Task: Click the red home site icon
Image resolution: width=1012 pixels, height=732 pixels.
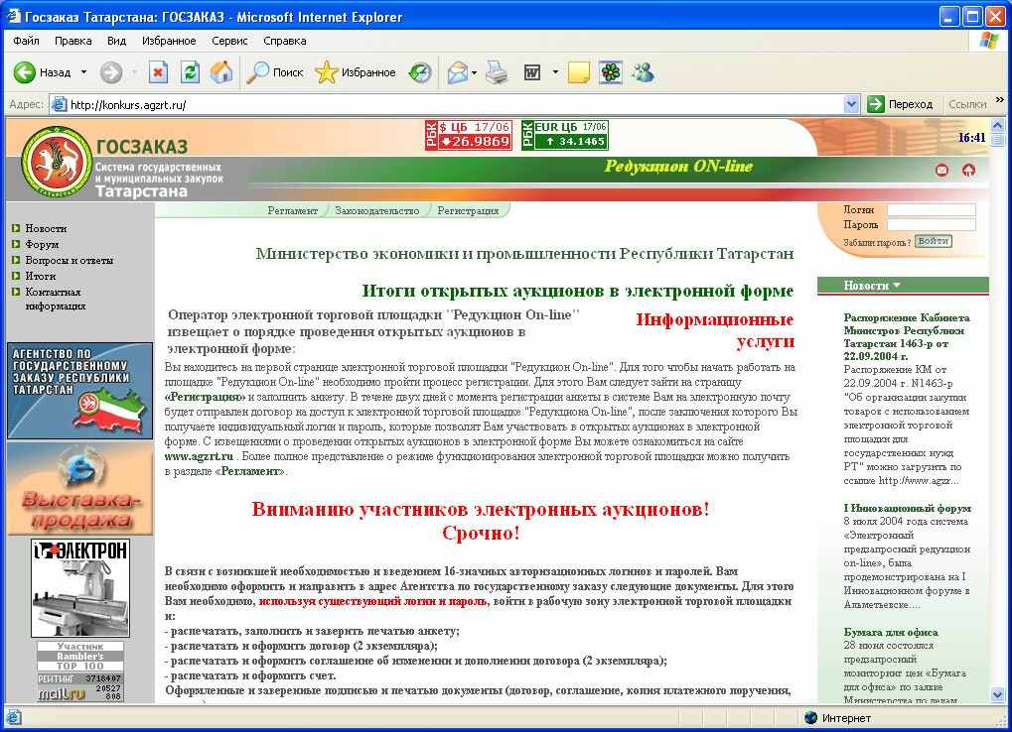Action: pyautogui.click(x=968, y=171)
